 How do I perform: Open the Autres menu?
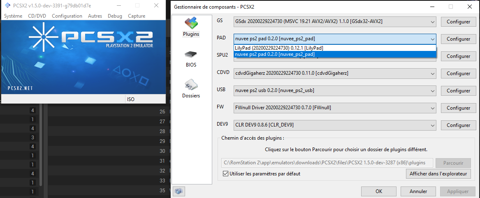click(95, 16)
